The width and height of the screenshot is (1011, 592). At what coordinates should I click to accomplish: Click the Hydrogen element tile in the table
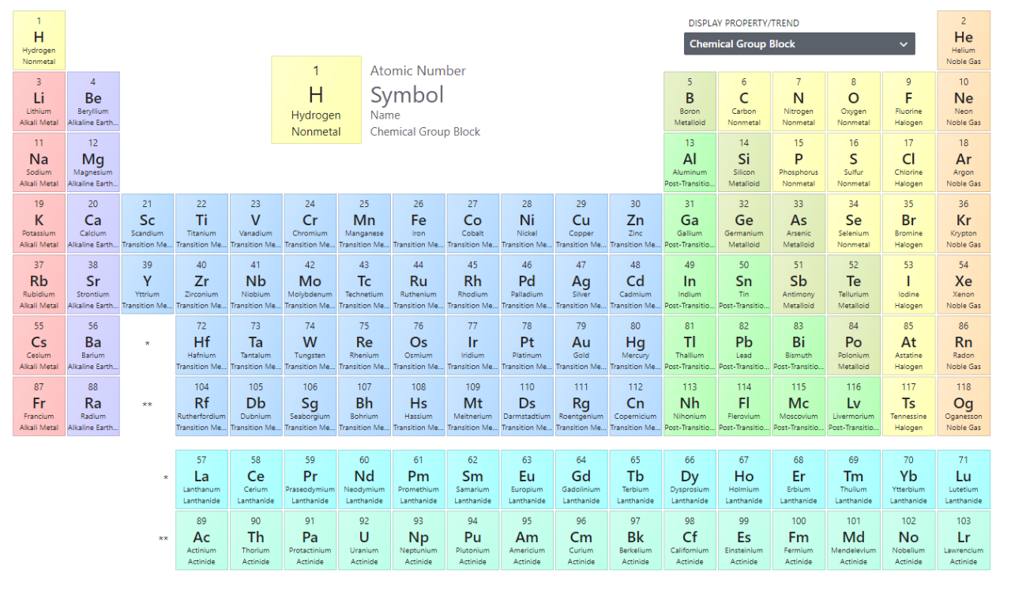[x=39, y=40]
